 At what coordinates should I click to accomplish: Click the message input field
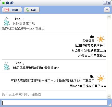pos(54,103)
